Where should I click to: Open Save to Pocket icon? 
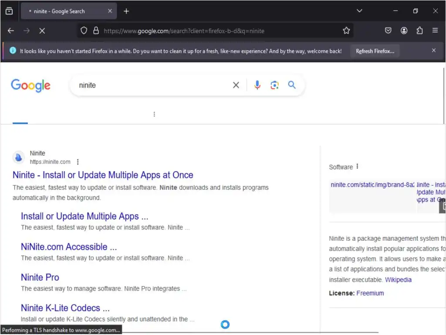click(x=388, y=31)
